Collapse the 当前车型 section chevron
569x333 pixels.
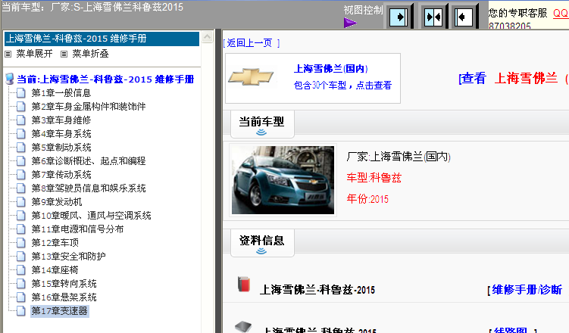[261, 132]
